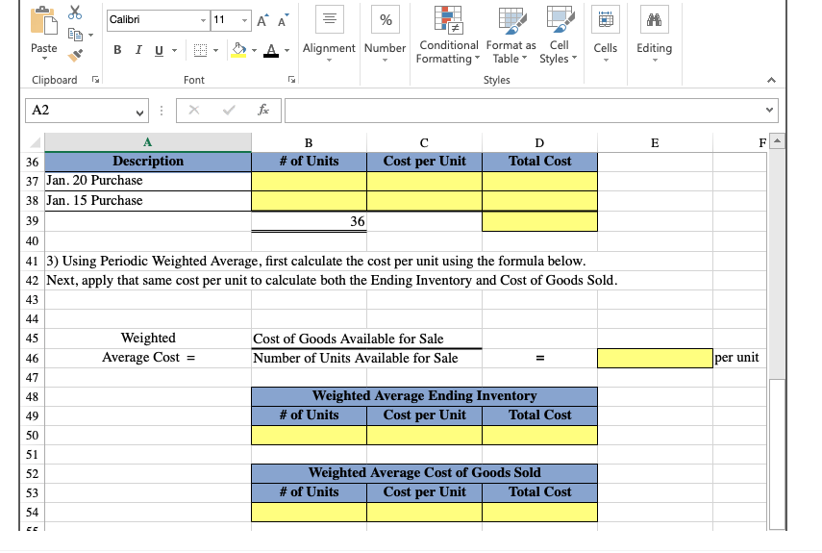Launch Font settings dialog launcher
This screenshot has width=822, height=553.
pos(291,80)
